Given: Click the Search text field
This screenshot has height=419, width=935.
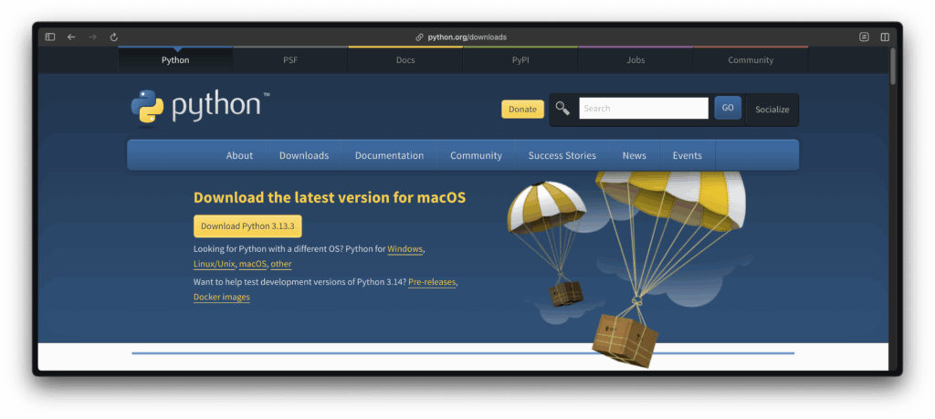Looking at the screenshot, I should tap(644, 109).
